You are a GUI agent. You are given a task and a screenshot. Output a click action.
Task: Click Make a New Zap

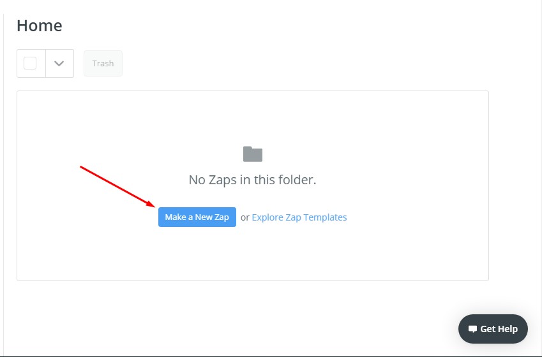[197, 217]
